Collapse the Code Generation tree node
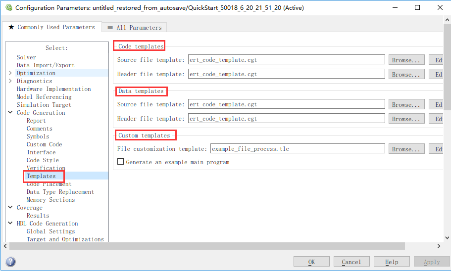451x271 pixels. 10,112
